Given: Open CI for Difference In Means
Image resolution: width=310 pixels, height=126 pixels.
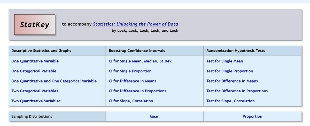Looking at the screenshot, I should [x=132, y=81].
